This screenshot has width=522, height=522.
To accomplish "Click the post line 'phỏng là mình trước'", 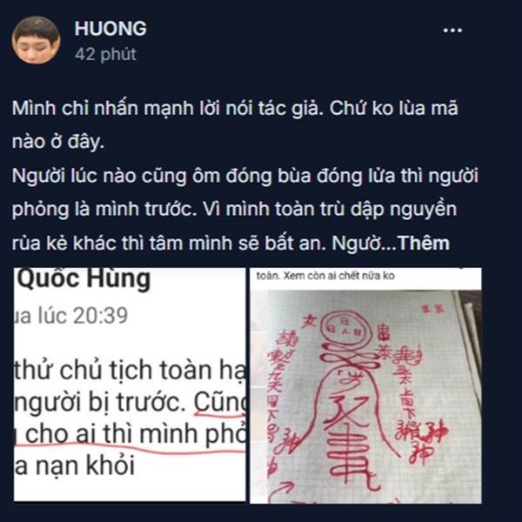I will tap(234, 210).
